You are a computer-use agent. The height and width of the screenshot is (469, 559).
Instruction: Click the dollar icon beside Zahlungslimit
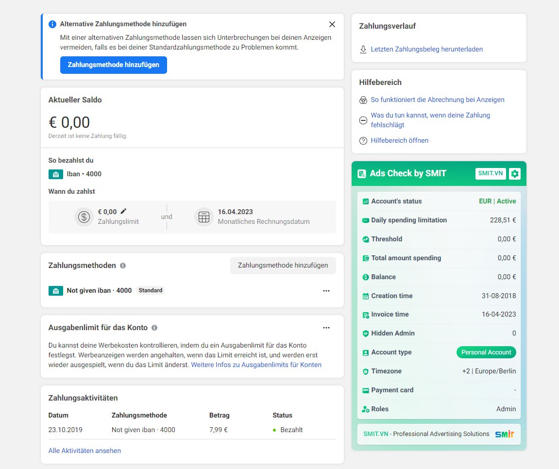click(84, 217)
